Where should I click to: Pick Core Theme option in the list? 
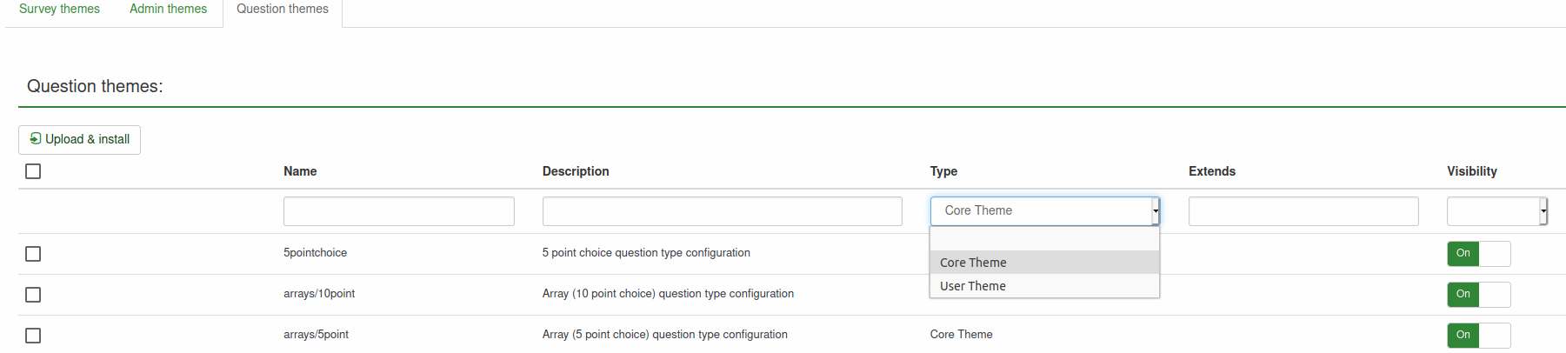[x=973, y=263]
